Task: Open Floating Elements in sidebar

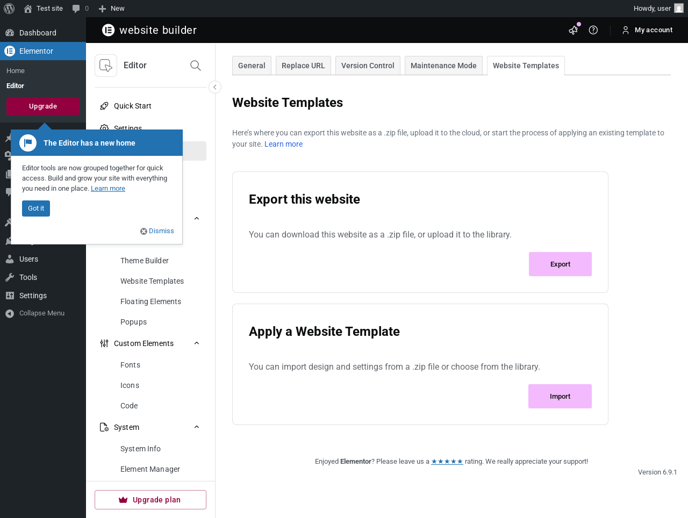Action: point(150,301)
